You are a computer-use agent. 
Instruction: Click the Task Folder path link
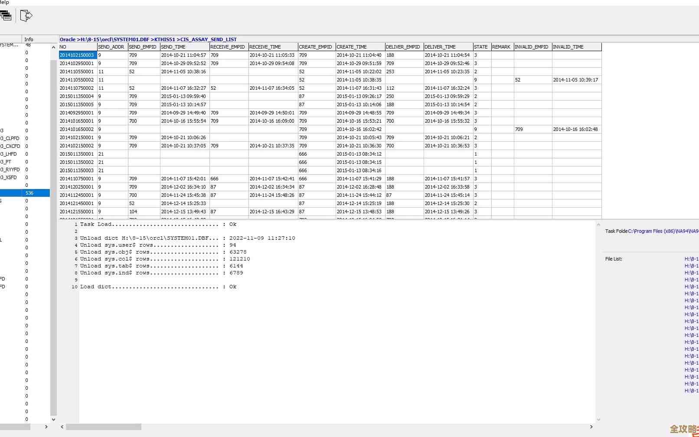663,231
